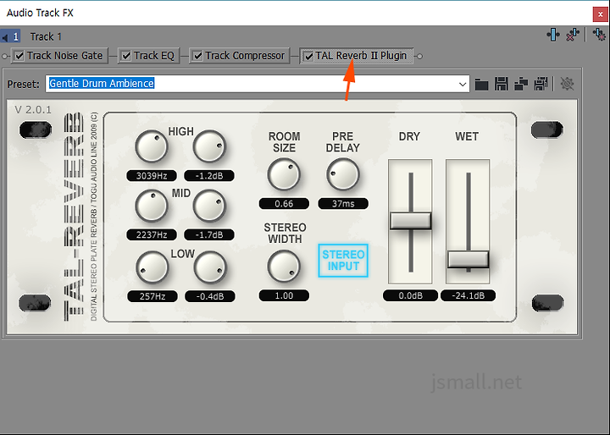Click the ROOM SIZE knob

[284, 174]
